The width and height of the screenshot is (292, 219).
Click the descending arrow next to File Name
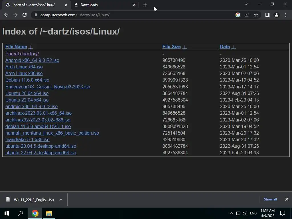coord(31,47)
